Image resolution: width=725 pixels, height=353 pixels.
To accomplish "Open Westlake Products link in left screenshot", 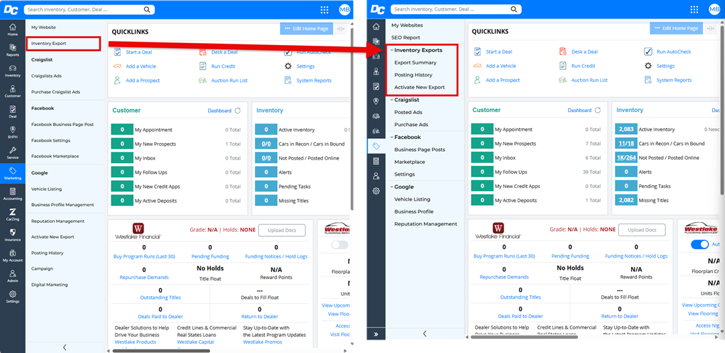I will 136,342.
